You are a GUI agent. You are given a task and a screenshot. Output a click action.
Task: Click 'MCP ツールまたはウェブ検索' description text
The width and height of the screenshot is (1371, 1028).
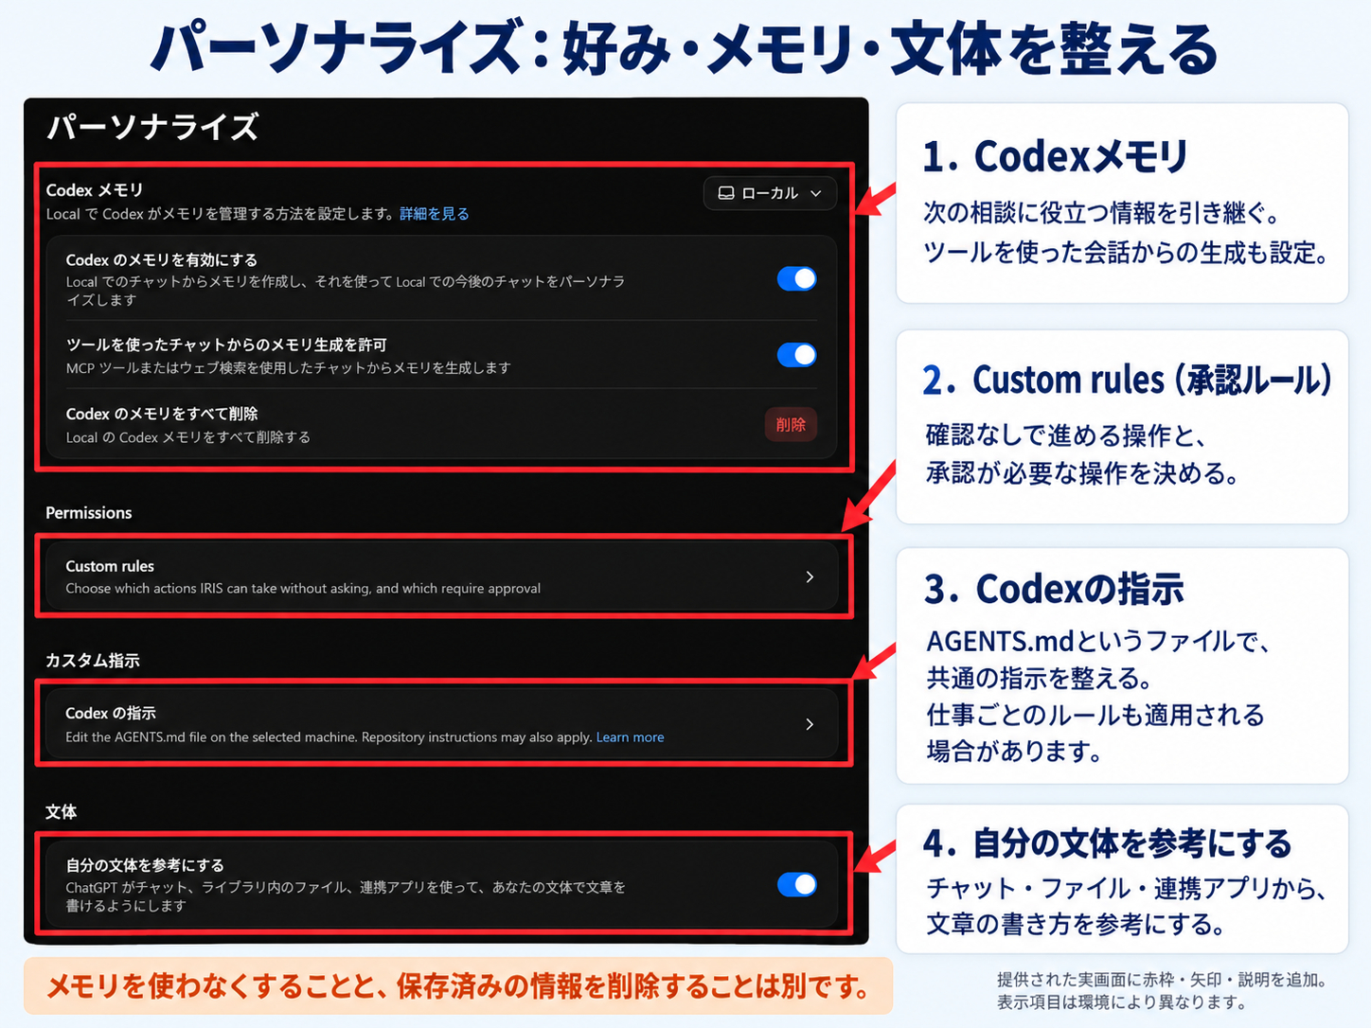click(x=289, y=367)
